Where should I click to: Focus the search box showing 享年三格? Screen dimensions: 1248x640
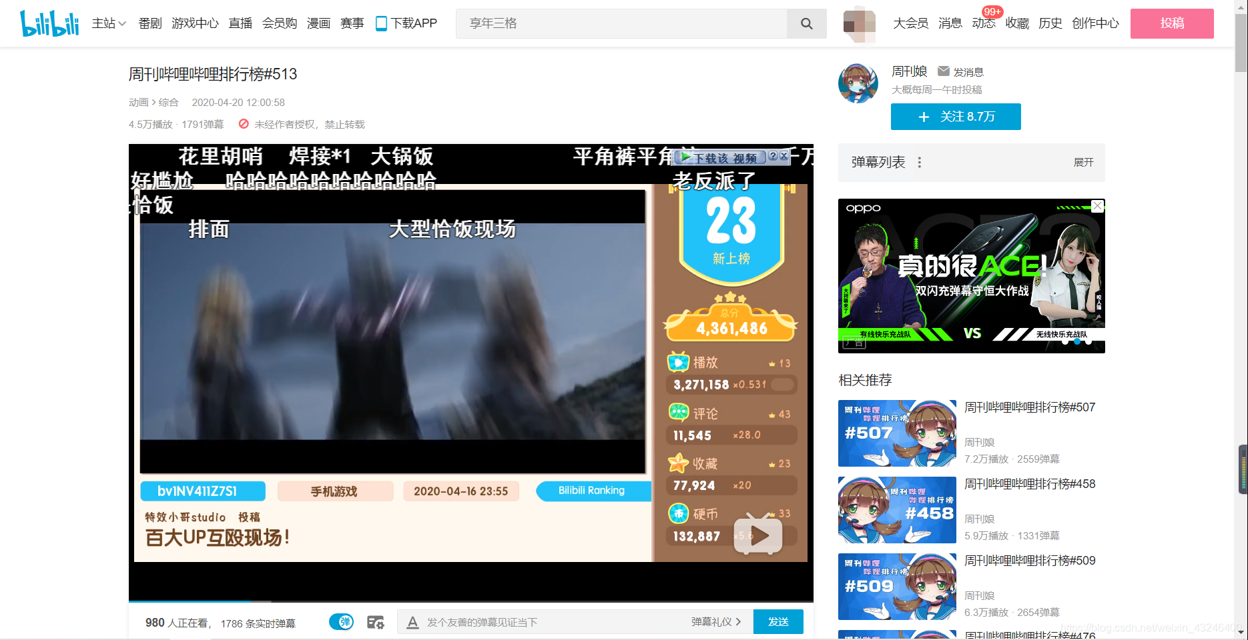click(x=621, y=23)
